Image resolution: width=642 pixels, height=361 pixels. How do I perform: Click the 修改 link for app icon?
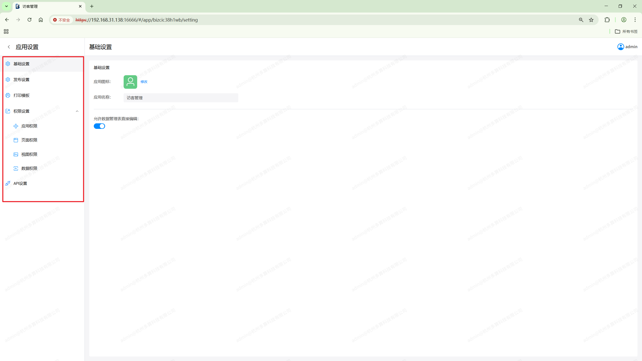pos(144,82)
